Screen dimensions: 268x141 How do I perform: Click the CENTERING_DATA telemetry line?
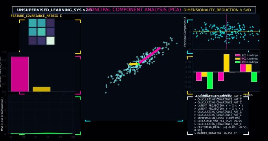pyautogui.click(x=221, y=128)
